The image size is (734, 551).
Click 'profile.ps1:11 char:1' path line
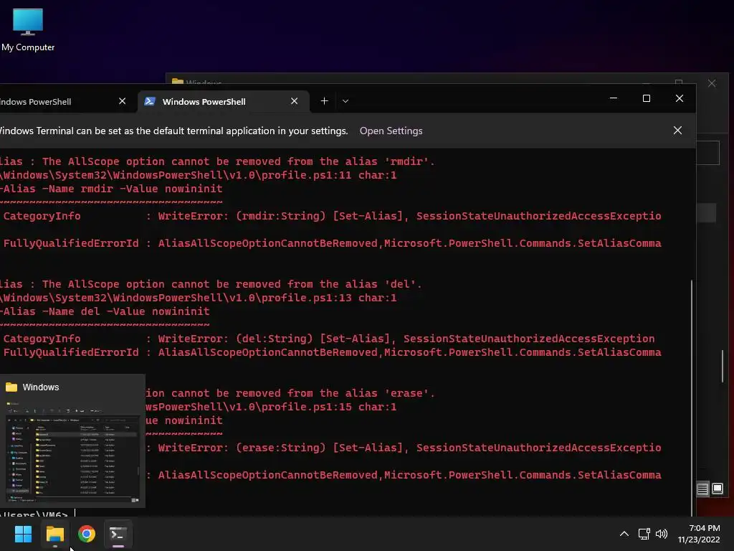tap(199, 175)
